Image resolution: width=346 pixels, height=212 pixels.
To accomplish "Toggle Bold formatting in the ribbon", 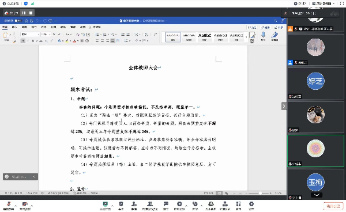I will pyautogui.click(x=23, y=41).
